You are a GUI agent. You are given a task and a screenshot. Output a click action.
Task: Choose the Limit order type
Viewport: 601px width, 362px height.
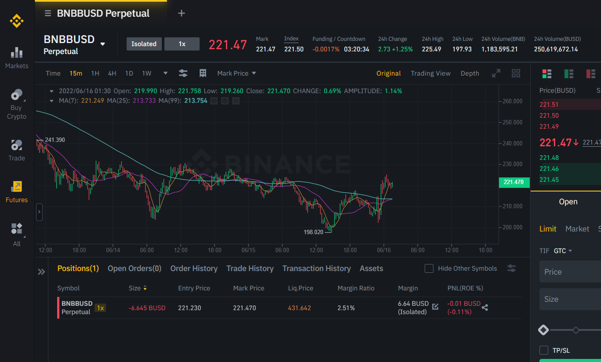click(548, 229)
